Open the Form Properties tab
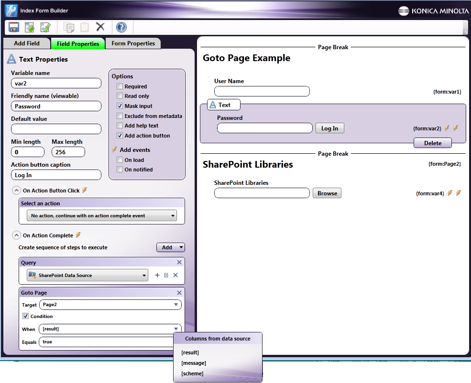 133,43
